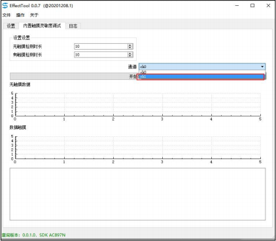The image size is (276, 241).
Task: Maximize the EffectTool window
Action: [252, 6]
